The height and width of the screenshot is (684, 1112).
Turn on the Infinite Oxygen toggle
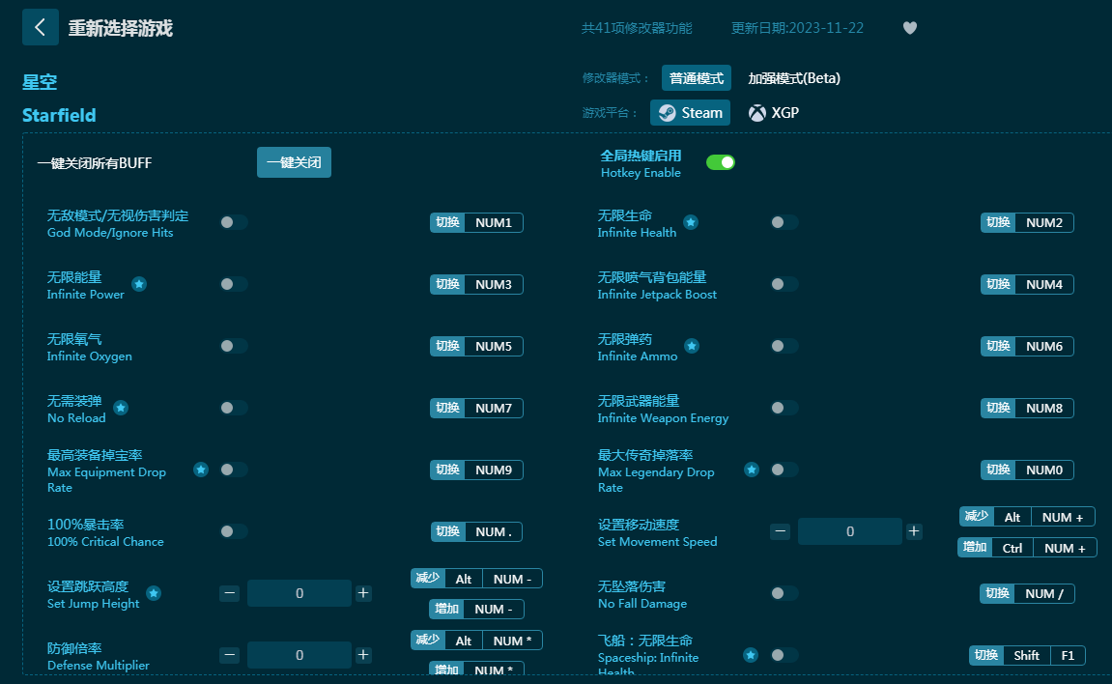tap(233, 346)
